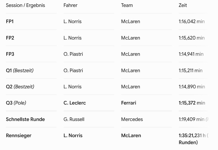Click the C. Leclerc driver name

point(75,103)
